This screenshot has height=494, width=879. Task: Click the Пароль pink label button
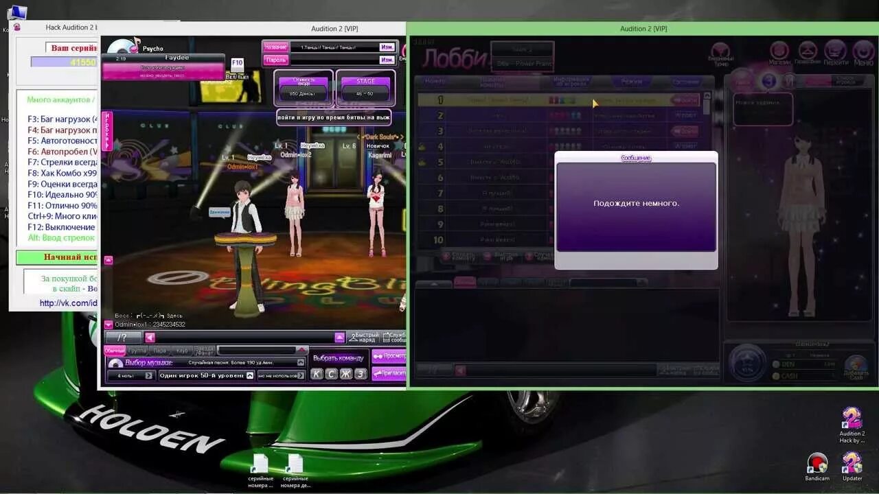(275, 60)
